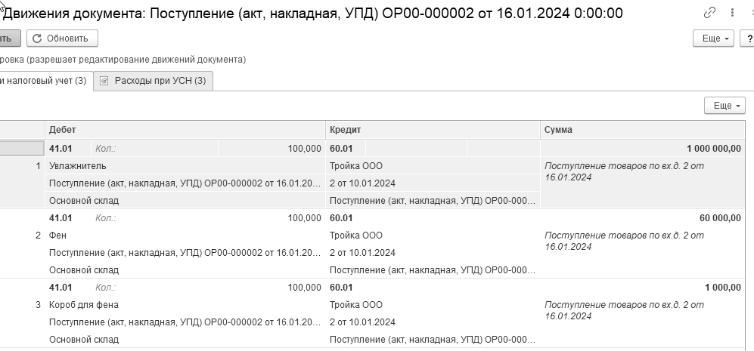The height and width of the screenshot is (351, 754).
Task: Click the Расходы при УСН tab icon
Action: pyautogui.click(x=104, y=81)
